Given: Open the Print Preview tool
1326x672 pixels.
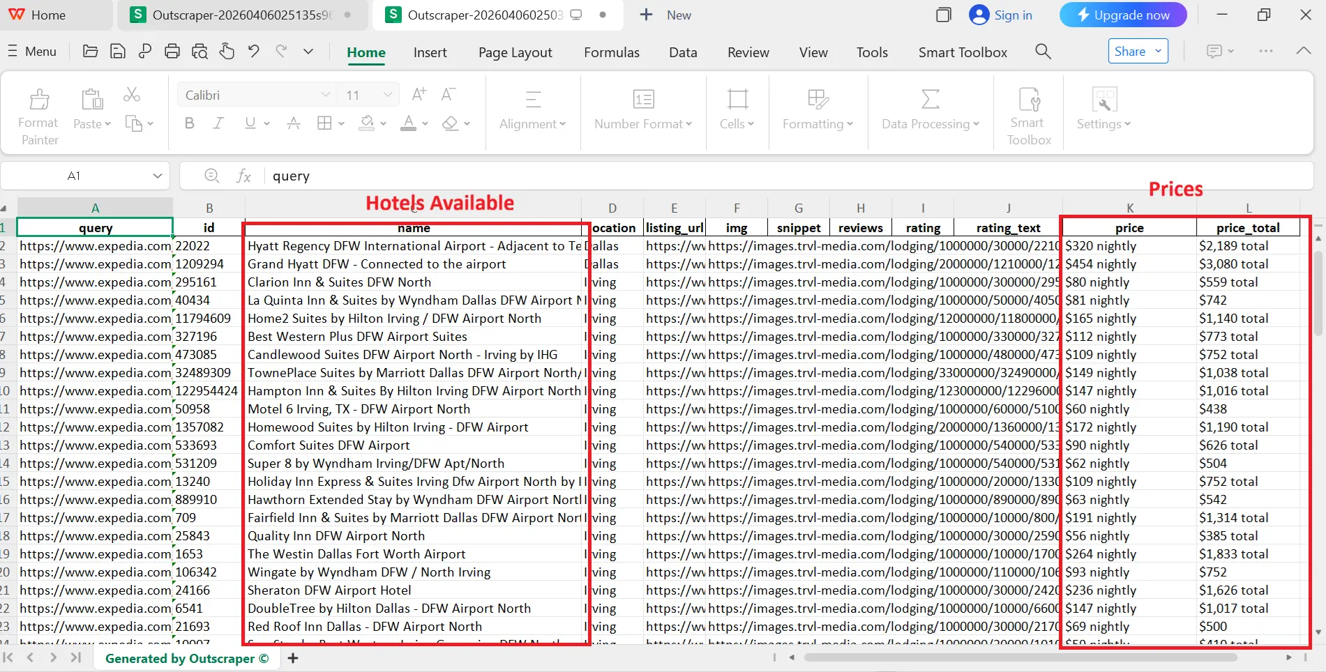Looking at the screenshot, I should pyautogui.click(x=199, y=51).
